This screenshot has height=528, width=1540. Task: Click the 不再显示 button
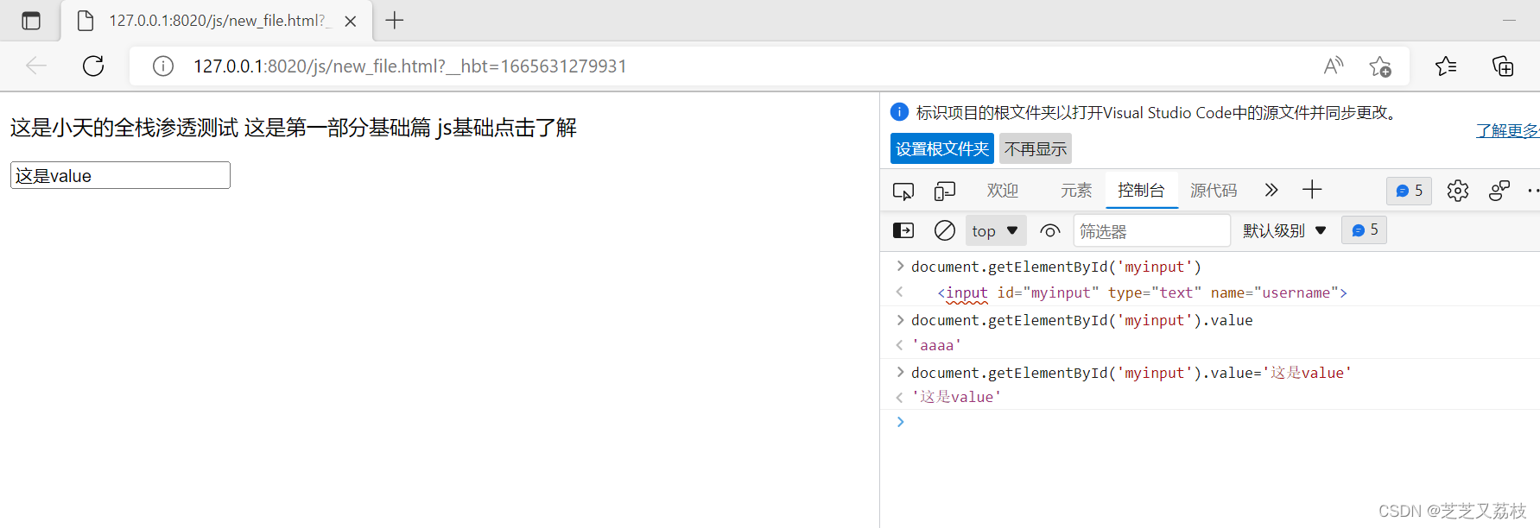[x=1036, y=148]
